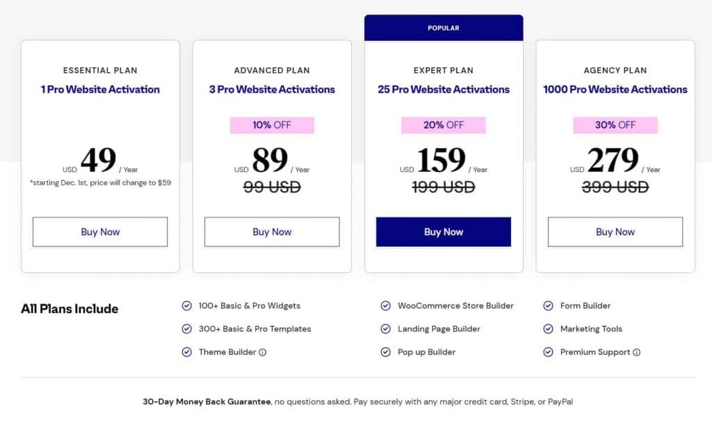Screen dimensions: 712x423
Task: Click the 30-Day Money Back Guarantee text
Action: click(x=207, y=401)
